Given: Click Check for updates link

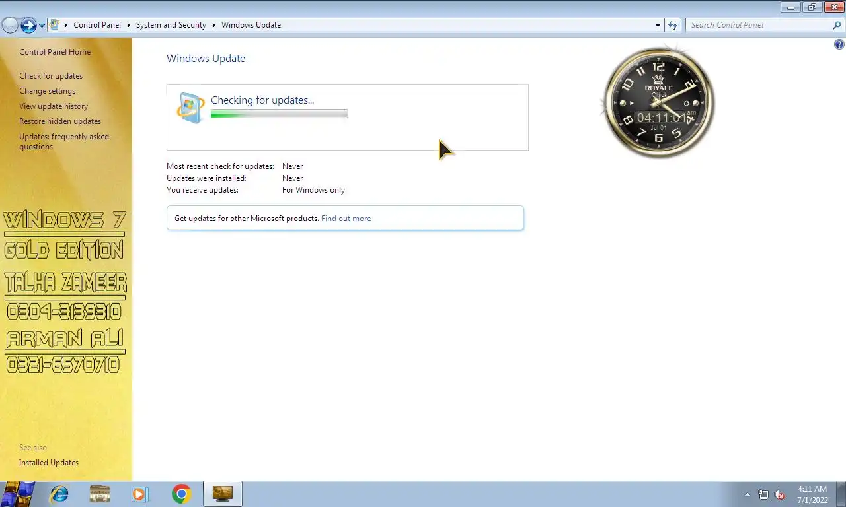Looking at the screenshot, I should 51,76.
